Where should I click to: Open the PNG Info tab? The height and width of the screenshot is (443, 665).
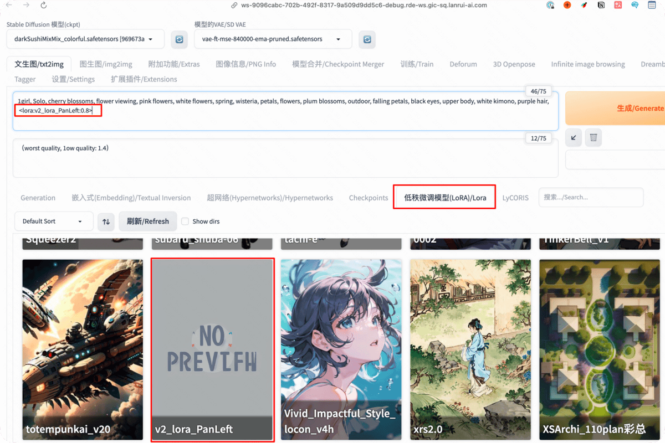245,64
